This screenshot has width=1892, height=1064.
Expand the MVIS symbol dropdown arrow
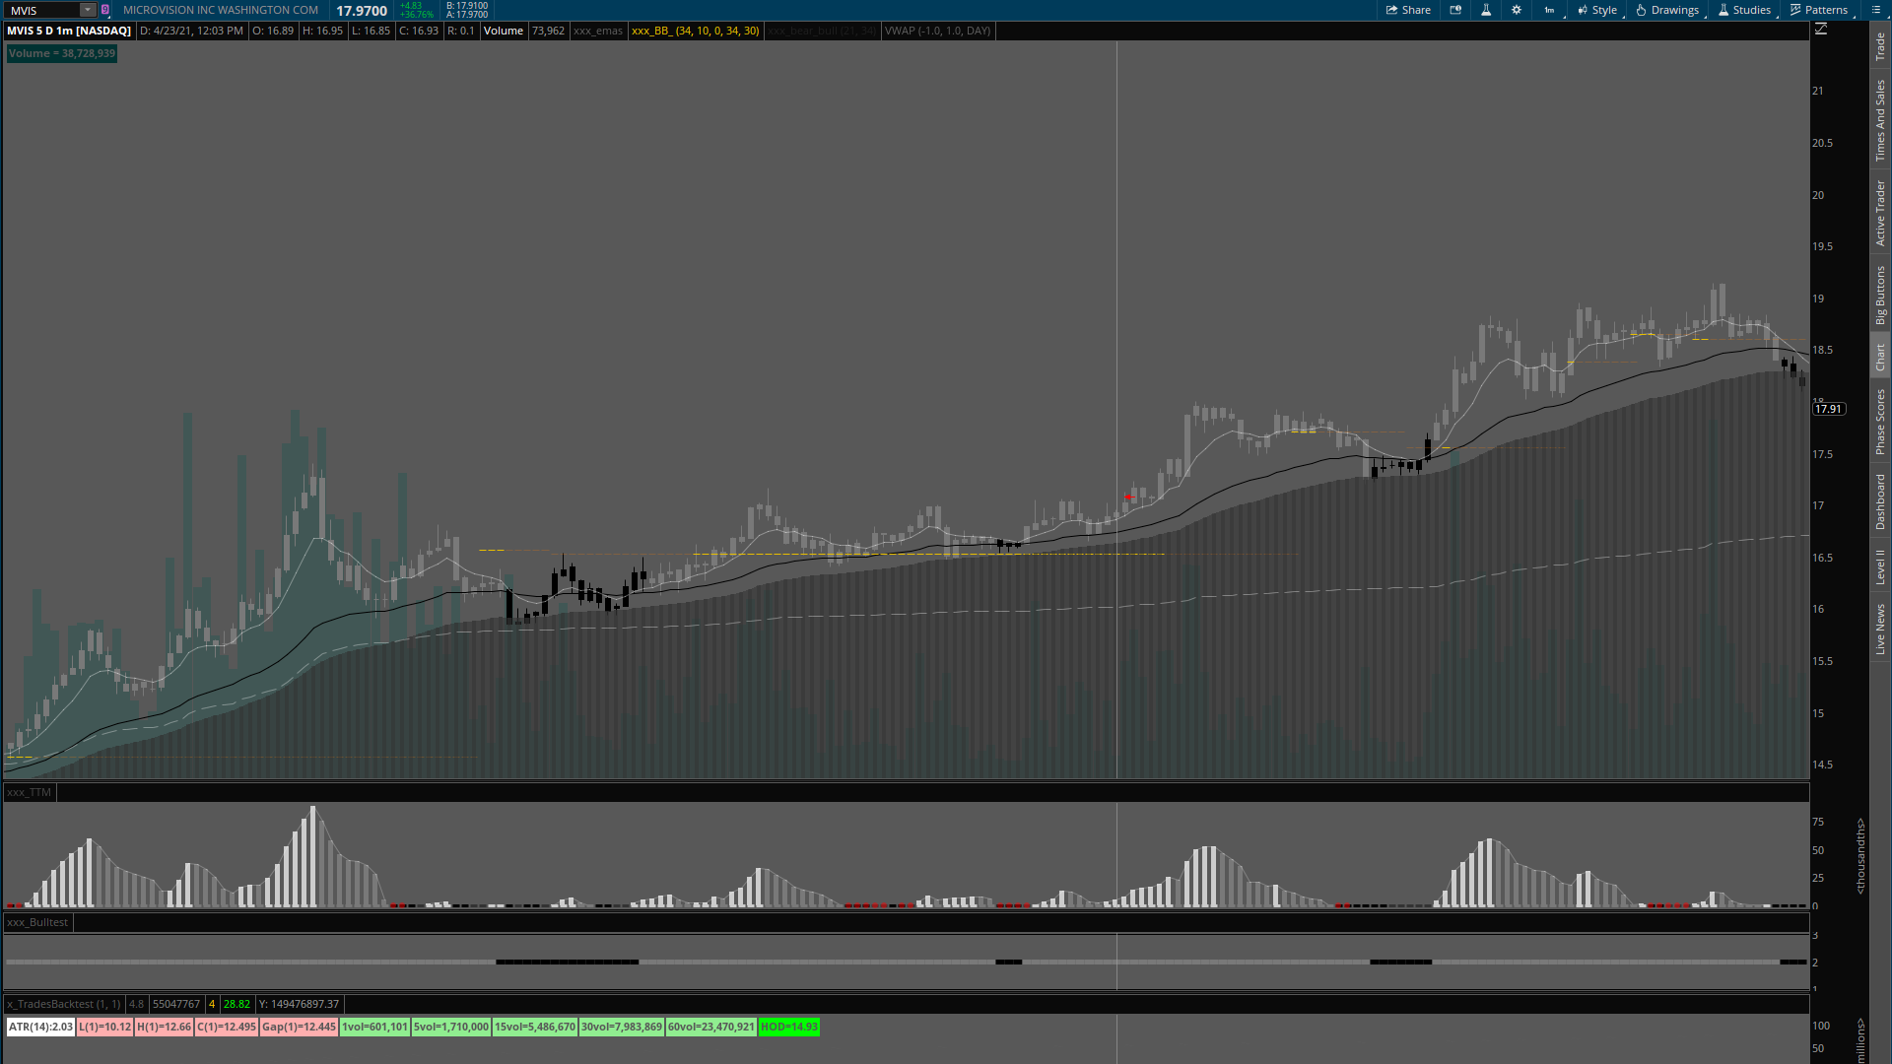[x=87, y=10]
